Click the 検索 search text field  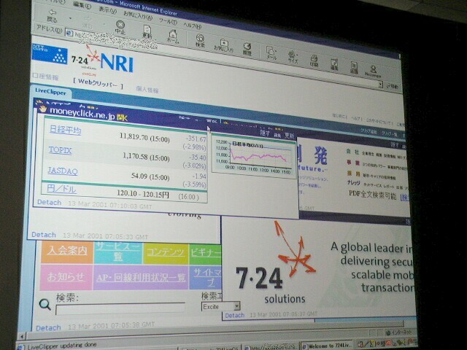120,308
